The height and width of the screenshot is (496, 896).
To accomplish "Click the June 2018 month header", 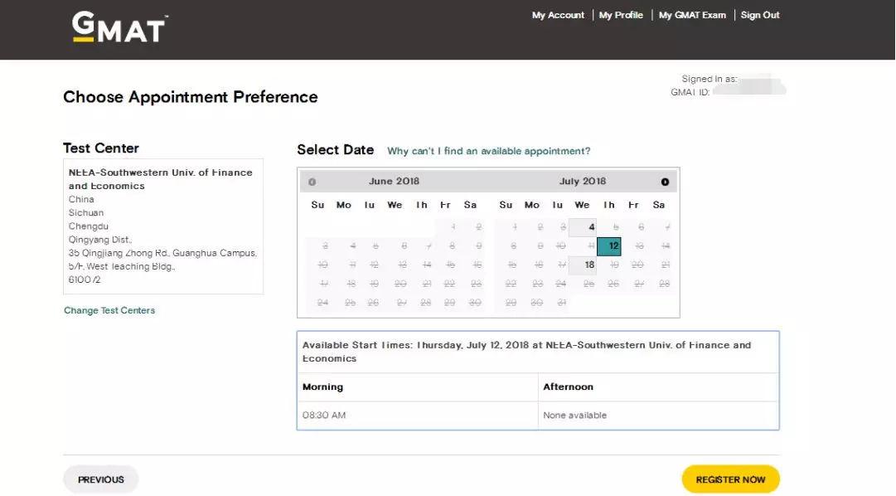I will 394,182.
